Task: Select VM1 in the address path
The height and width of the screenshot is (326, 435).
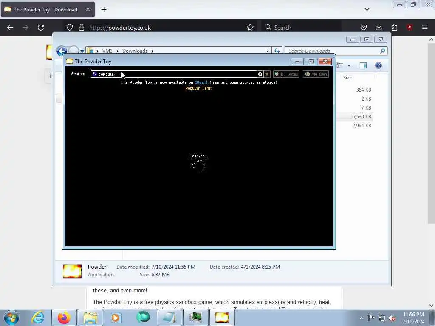Action: tap(107, 51)
